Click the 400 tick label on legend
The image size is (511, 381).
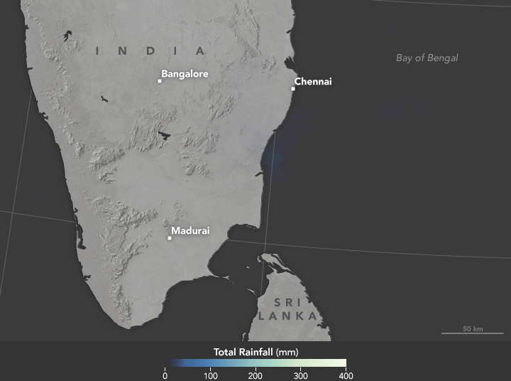pyautogui.click(x=345, y=375)
